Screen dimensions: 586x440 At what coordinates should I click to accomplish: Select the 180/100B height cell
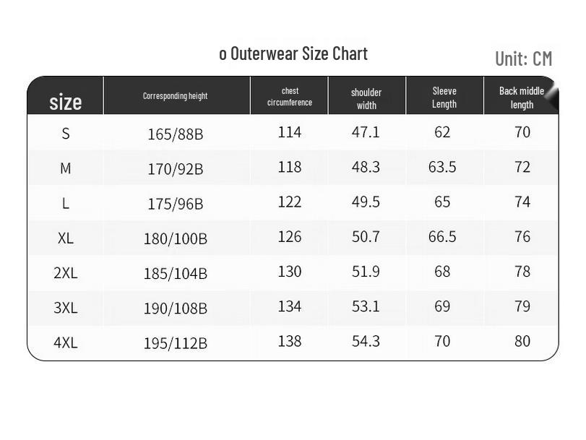(x=176, y=238)
